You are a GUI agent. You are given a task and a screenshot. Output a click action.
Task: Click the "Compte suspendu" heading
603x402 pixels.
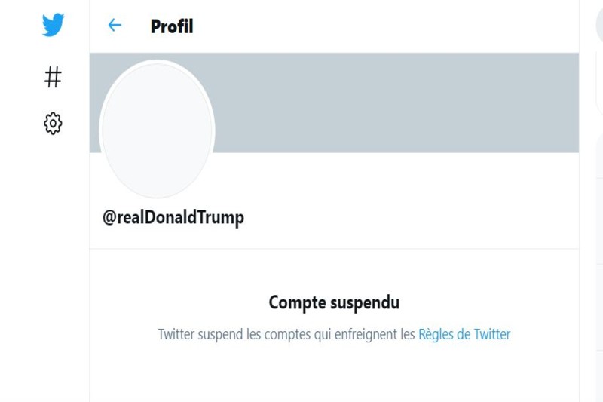(334, 303)
